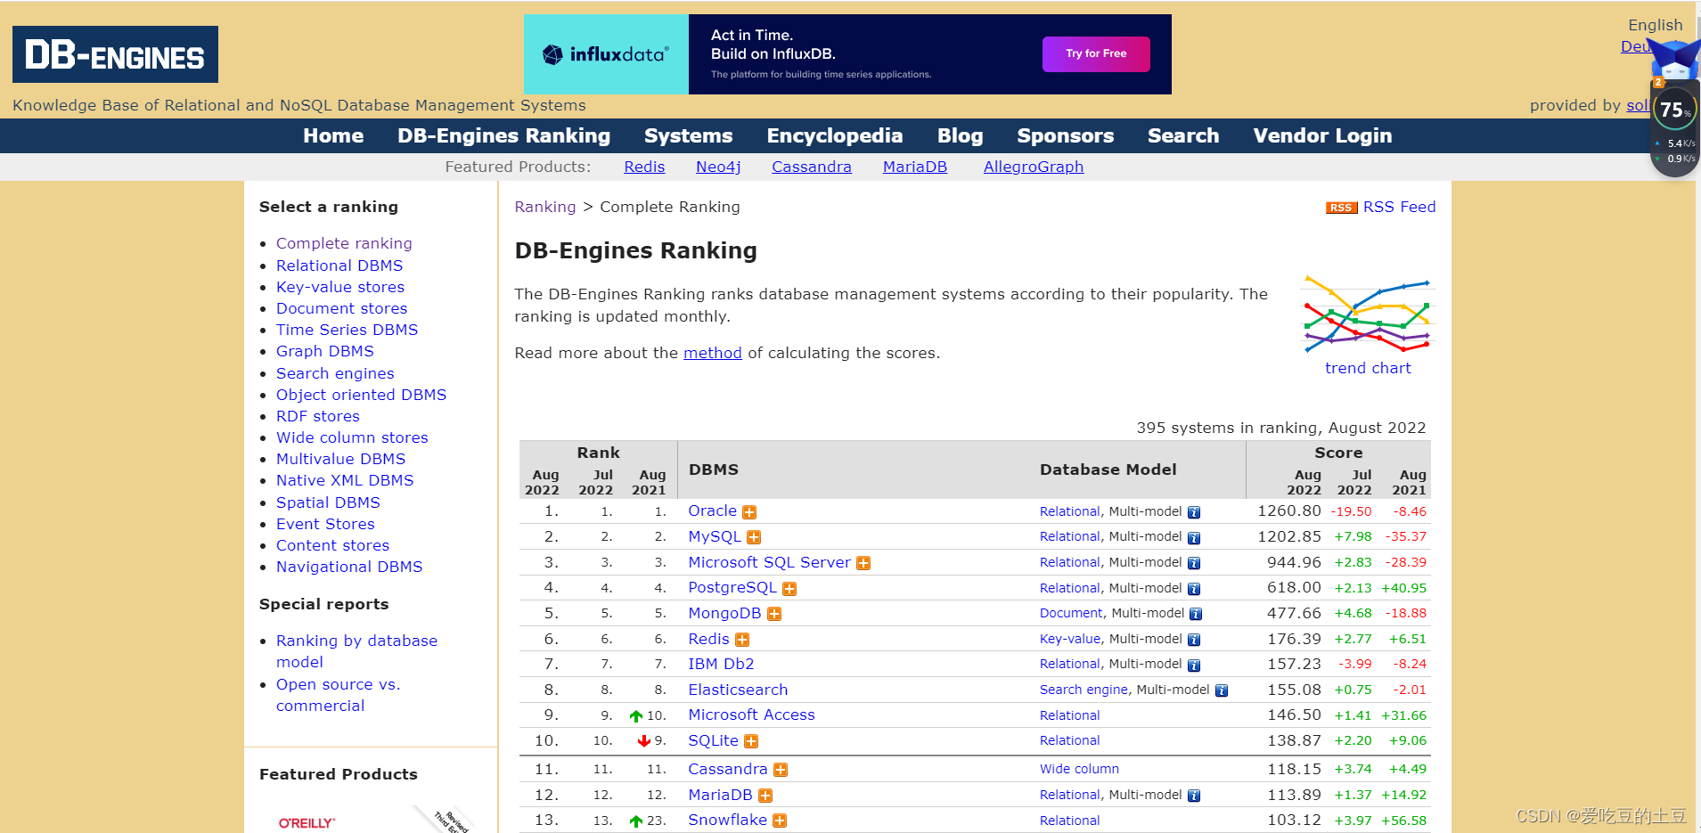Screen dimensions: 1701x833
Task: Click the English language option
Action: pyautogui.click(x=1655, y=25)
